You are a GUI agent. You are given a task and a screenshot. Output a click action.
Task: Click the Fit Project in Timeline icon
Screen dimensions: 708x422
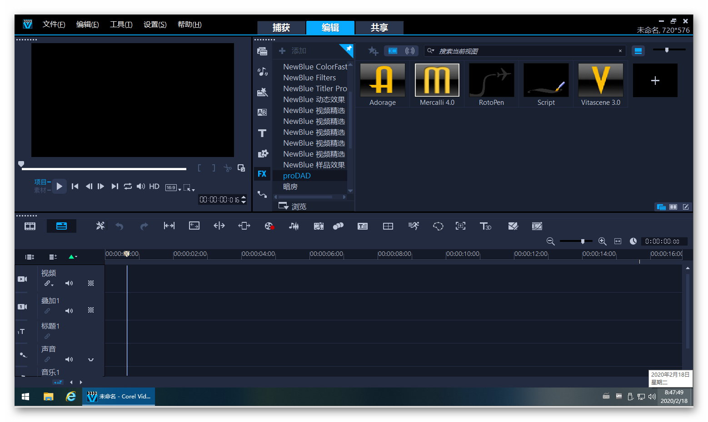pos(618,241)
